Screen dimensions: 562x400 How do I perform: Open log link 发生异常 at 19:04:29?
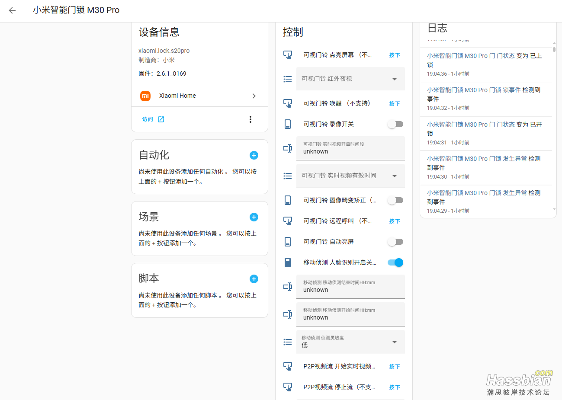click(477, 193)
